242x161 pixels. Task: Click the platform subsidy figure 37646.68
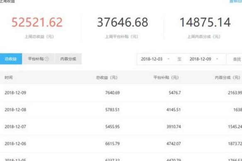[x=123, y=22]
